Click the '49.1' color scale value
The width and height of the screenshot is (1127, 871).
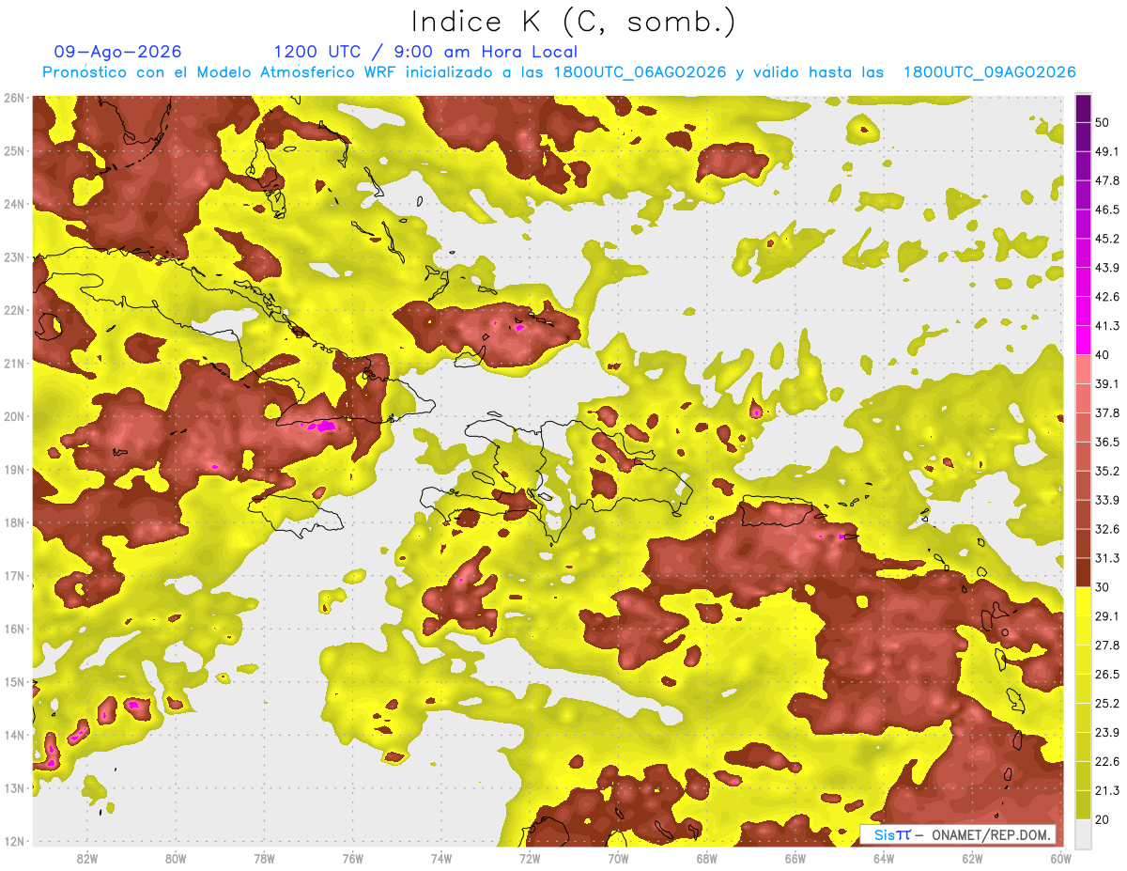1106,151
